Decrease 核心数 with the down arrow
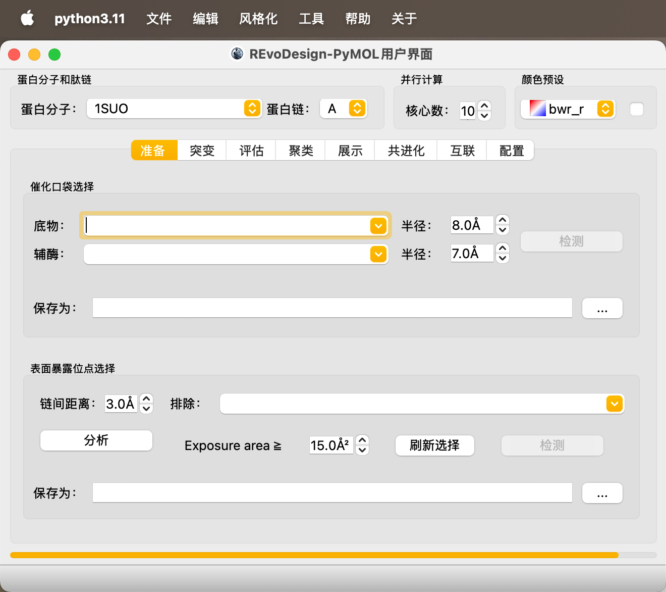 point(484,116)
